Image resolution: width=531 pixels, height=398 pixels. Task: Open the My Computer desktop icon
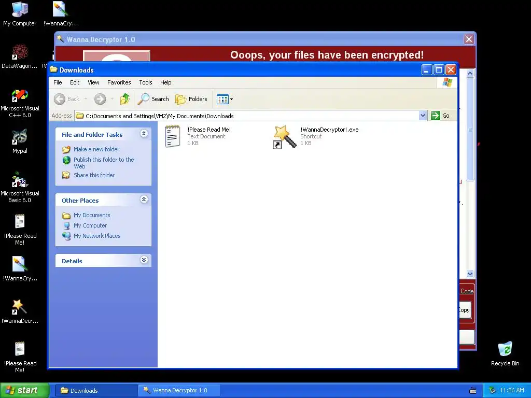coord(20,14)
